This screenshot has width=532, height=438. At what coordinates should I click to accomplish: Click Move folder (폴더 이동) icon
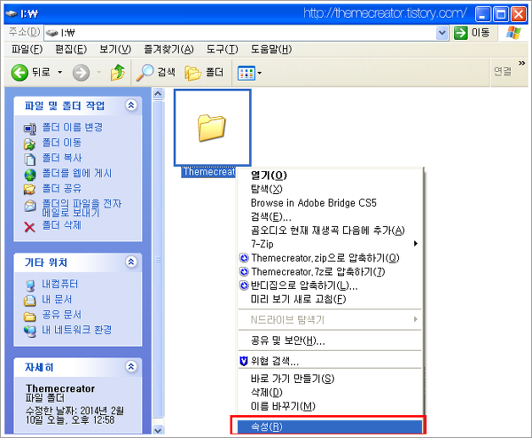coord(30,144)
